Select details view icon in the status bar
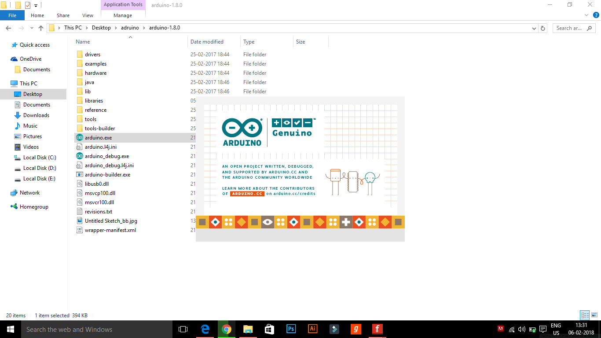 [x=585, y=315]
